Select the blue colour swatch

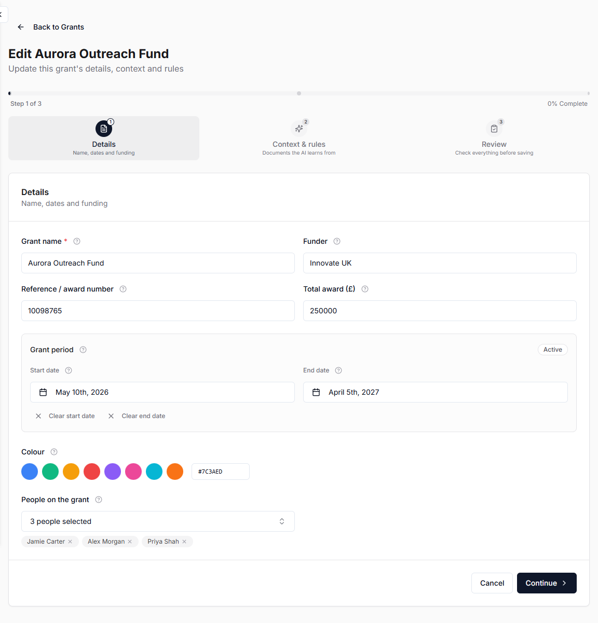30,472
